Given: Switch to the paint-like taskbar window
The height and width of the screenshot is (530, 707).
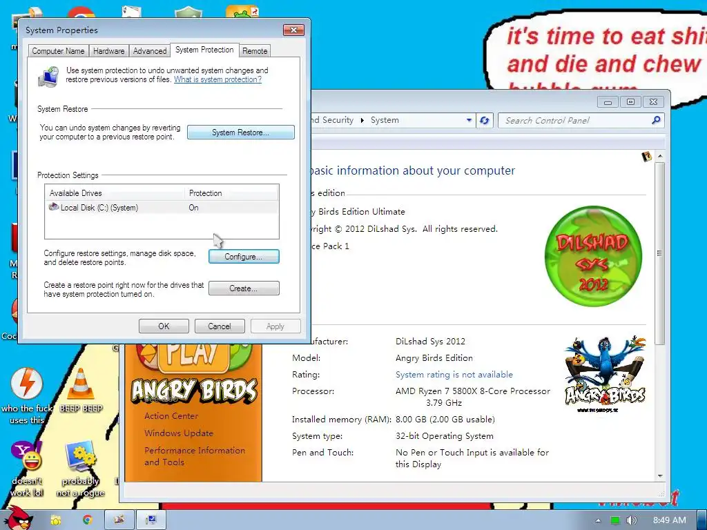Looking at the screenshot, I should tap(119, 520).
